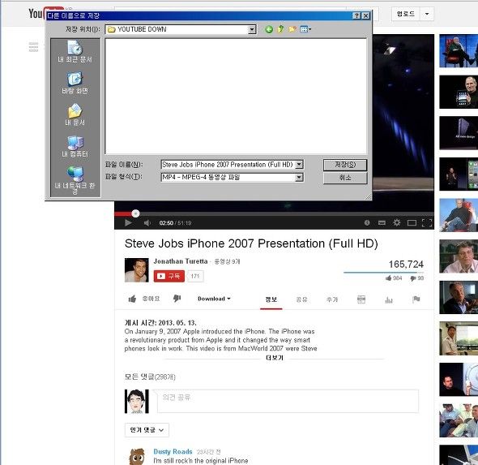Click the video progress scrubber handle
478x465 pixels.
(135, 213)
